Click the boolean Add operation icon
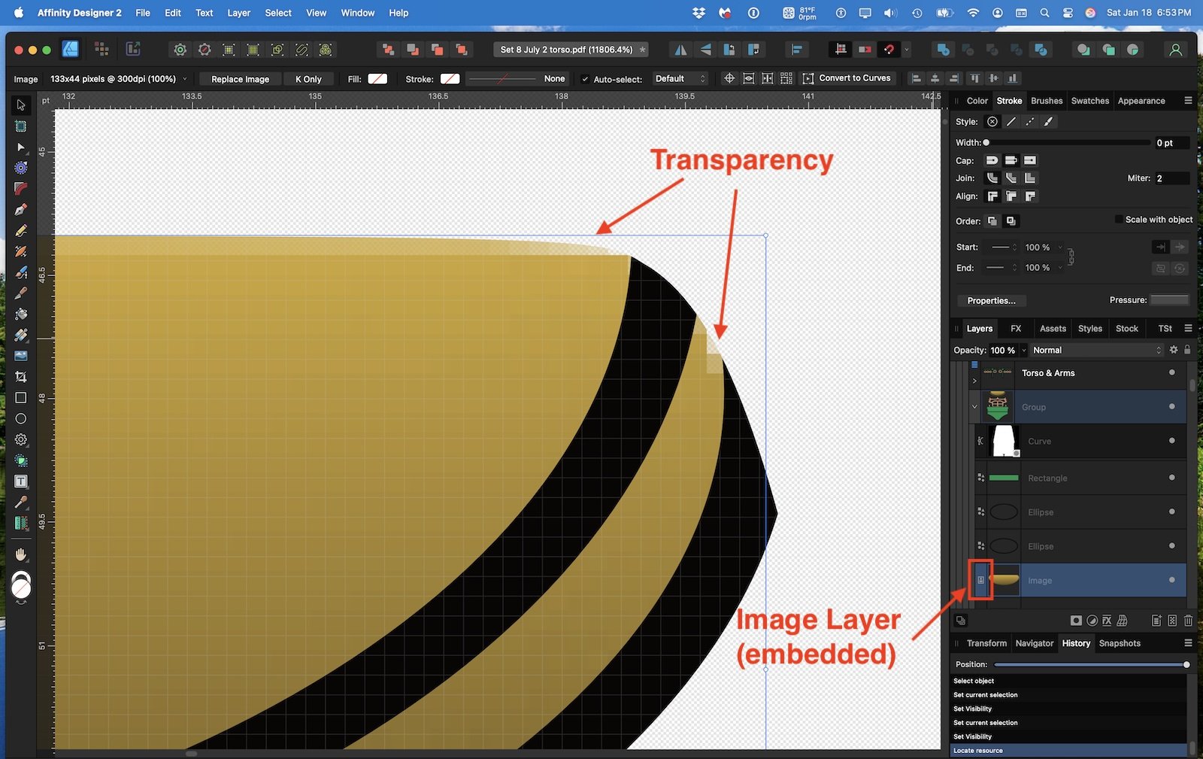 (943, 50)
